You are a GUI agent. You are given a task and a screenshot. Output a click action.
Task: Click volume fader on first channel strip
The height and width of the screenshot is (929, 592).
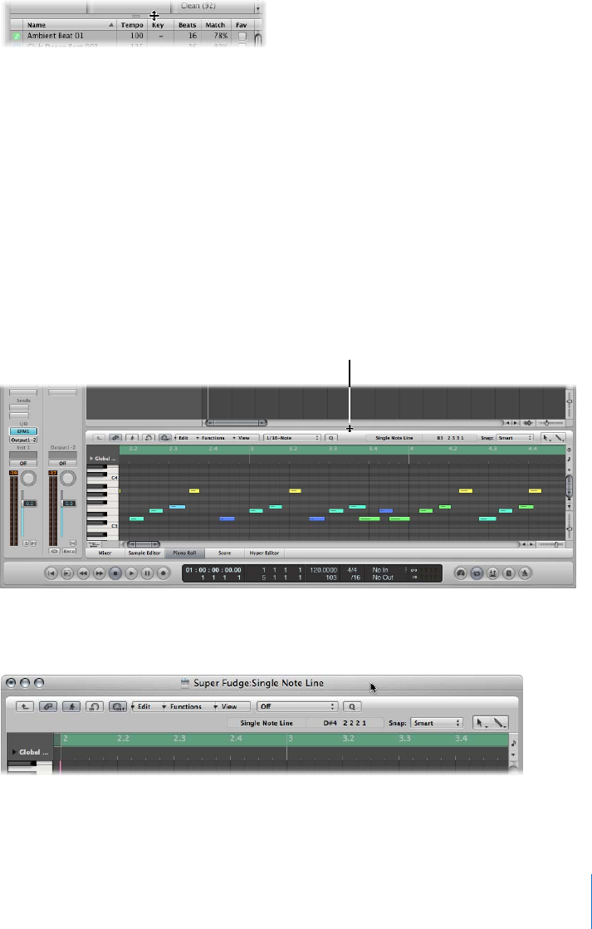coord(30,503)
